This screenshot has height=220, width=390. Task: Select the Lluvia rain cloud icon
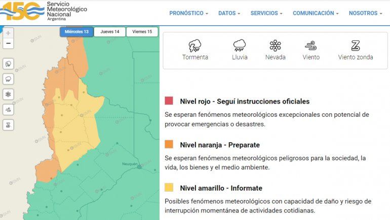[x=240, y=46]
